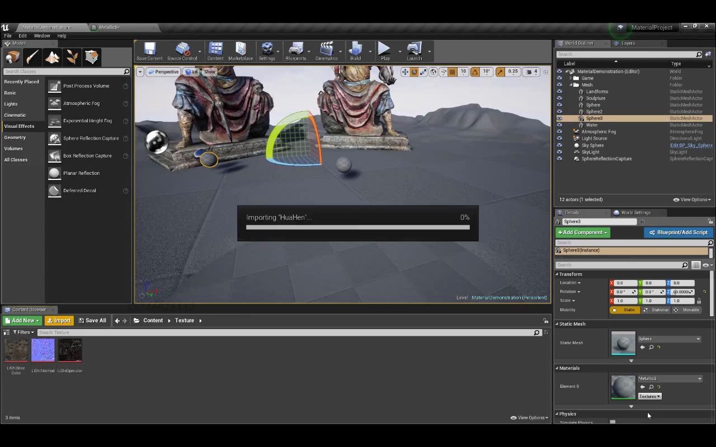The width and height of the screenshot is (716, 447).
Task: Toggle grid snapping in viewport
Action: (453, 72)
